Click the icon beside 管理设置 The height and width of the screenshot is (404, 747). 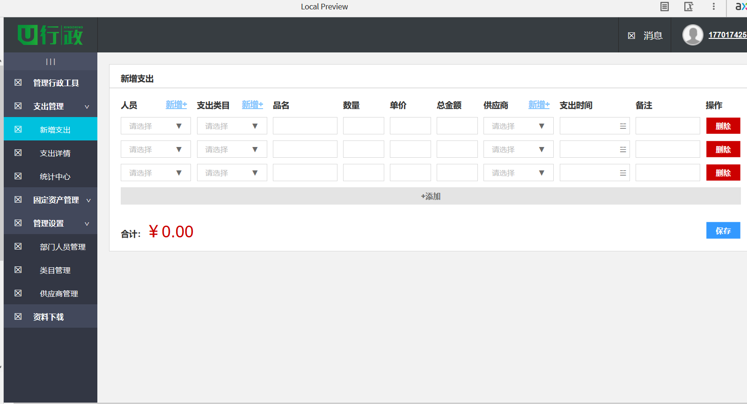pyautogui.click(x=18, y=223)
